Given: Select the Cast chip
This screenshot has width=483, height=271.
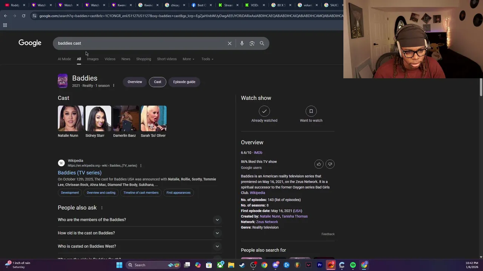Looking at the screenshot, I should 157,82.
